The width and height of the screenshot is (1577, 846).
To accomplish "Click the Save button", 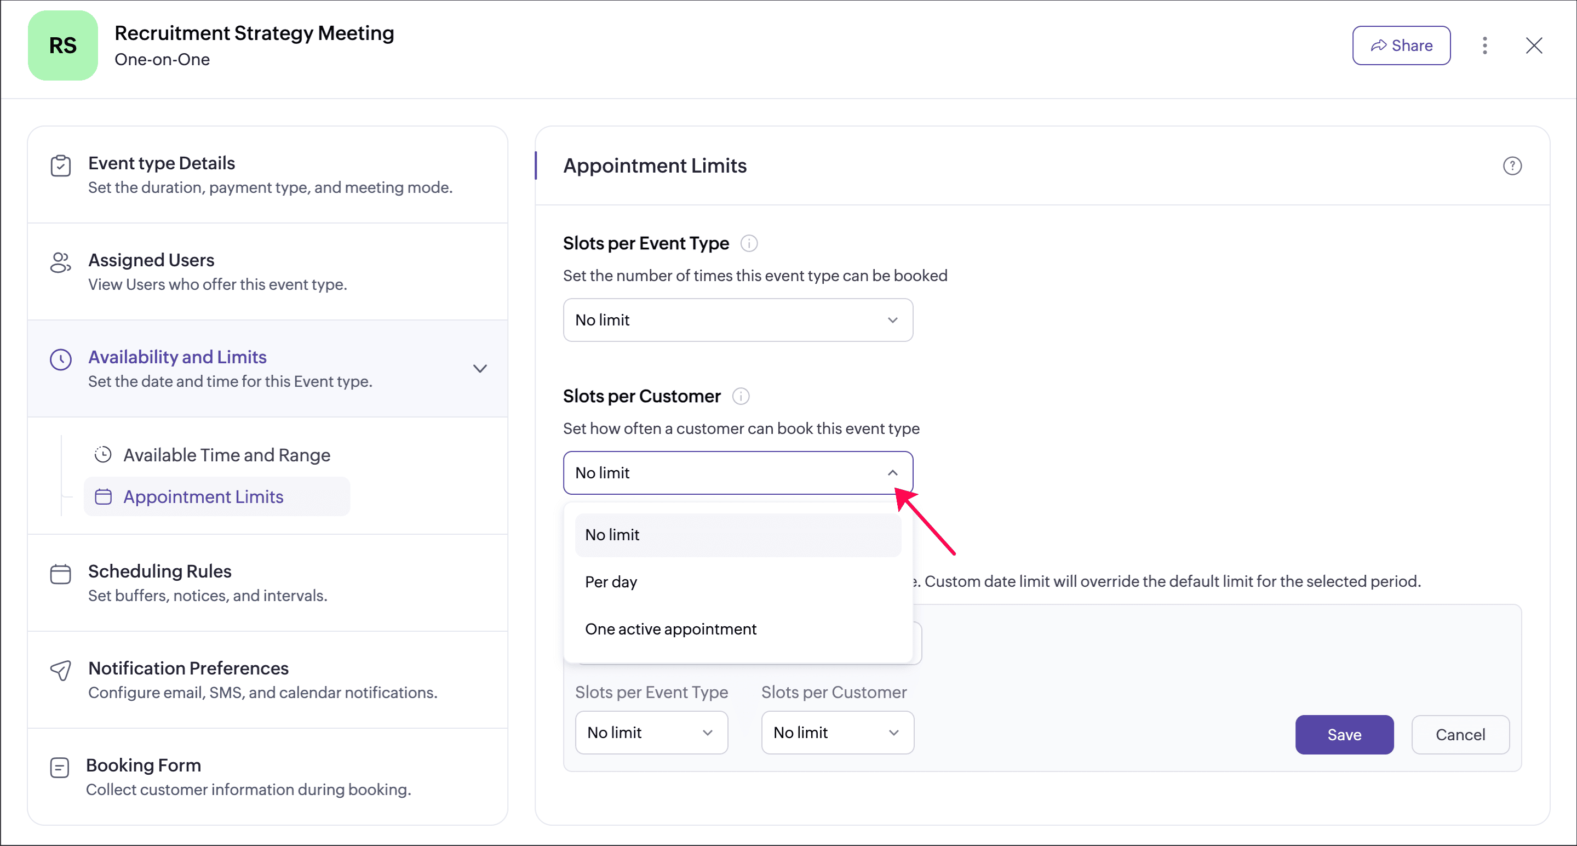I will [1344, 735].
